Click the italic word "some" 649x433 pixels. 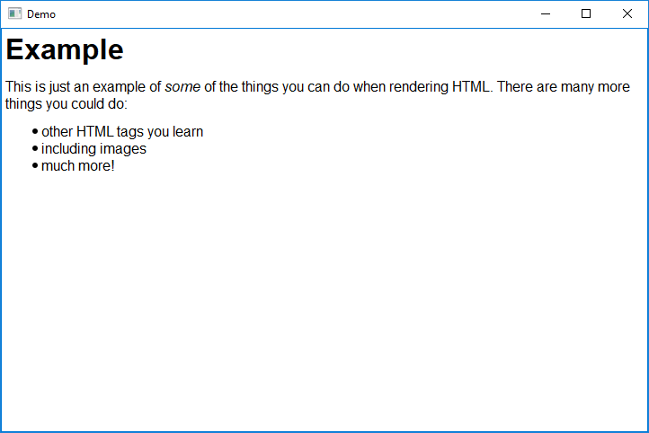[x=182, y=87]
